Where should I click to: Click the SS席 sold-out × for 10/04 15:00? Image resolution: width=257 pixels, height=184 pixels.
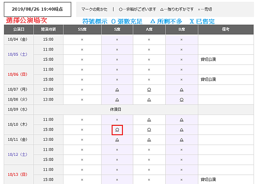[82, 40]
